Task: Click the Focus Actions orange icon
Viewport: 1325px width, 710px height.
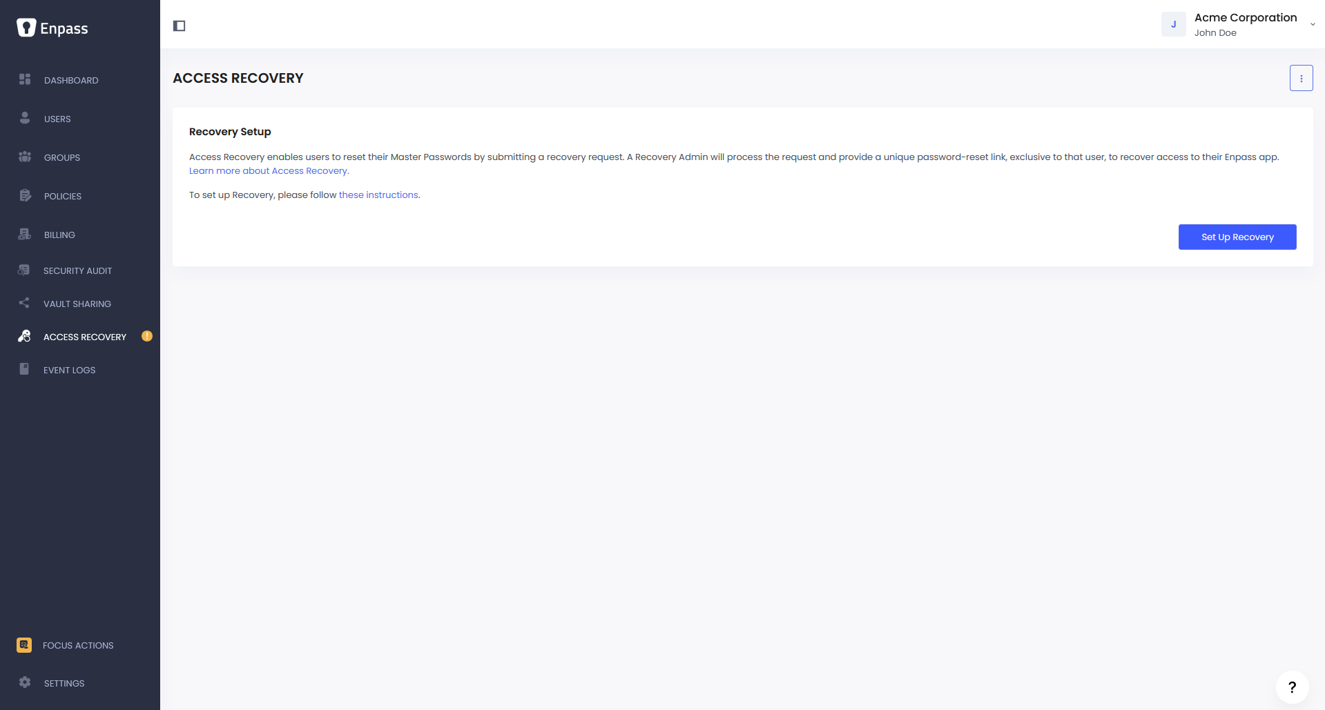Action: [24, 645]
